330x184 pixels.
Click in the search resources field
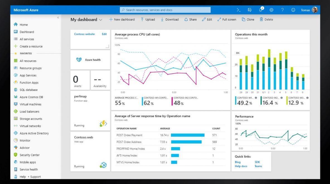[x=165, y=10]
